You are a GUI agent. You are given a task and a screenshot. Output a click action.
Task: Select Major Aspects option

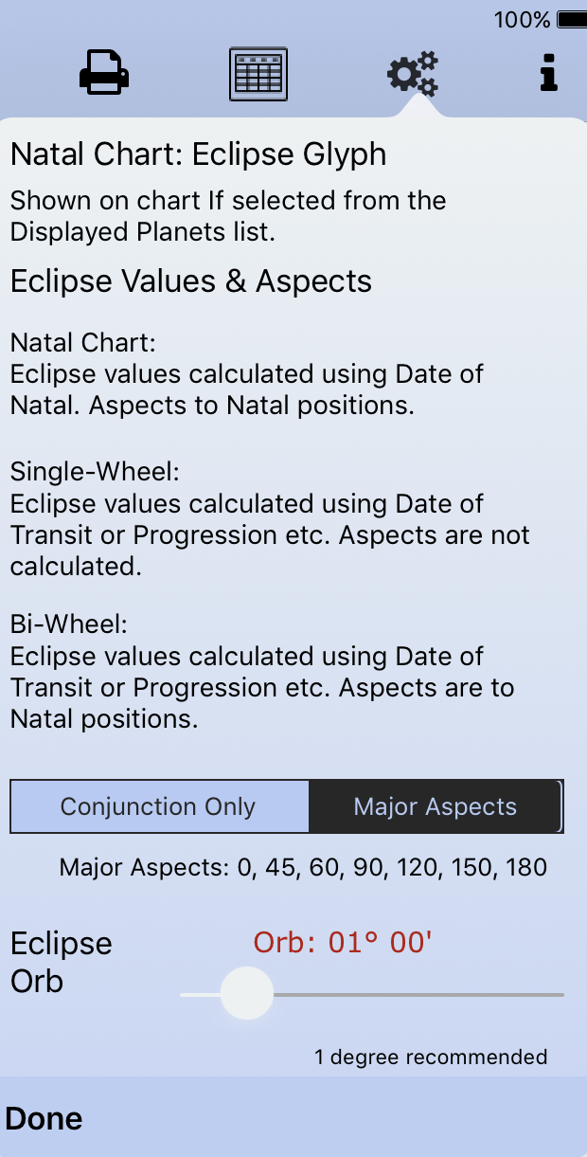coord(436,806)
